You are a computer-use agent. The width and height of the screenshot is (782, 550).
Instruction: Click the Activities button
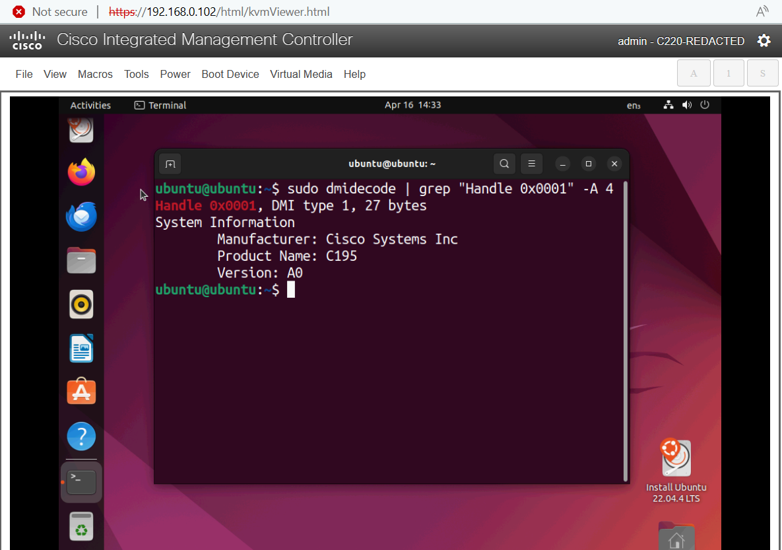click(90, 105)
